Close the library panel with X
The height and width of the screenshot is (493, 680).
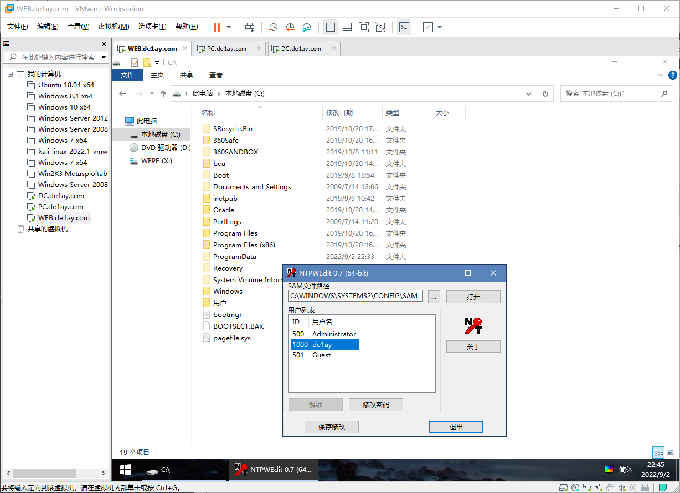coord(104,44)
